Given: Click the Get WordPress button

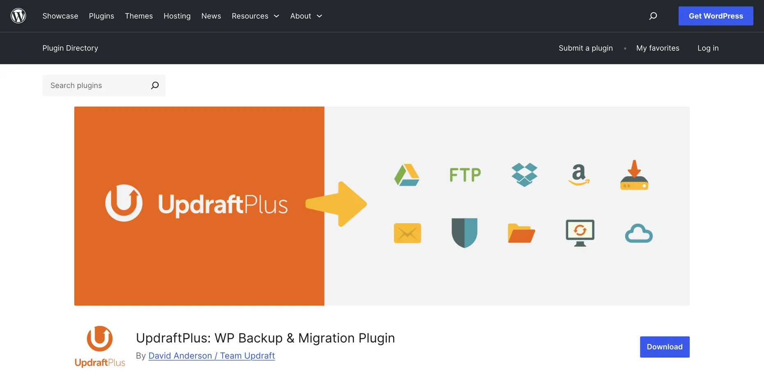Looking at the screenshot, I should 716,16.
